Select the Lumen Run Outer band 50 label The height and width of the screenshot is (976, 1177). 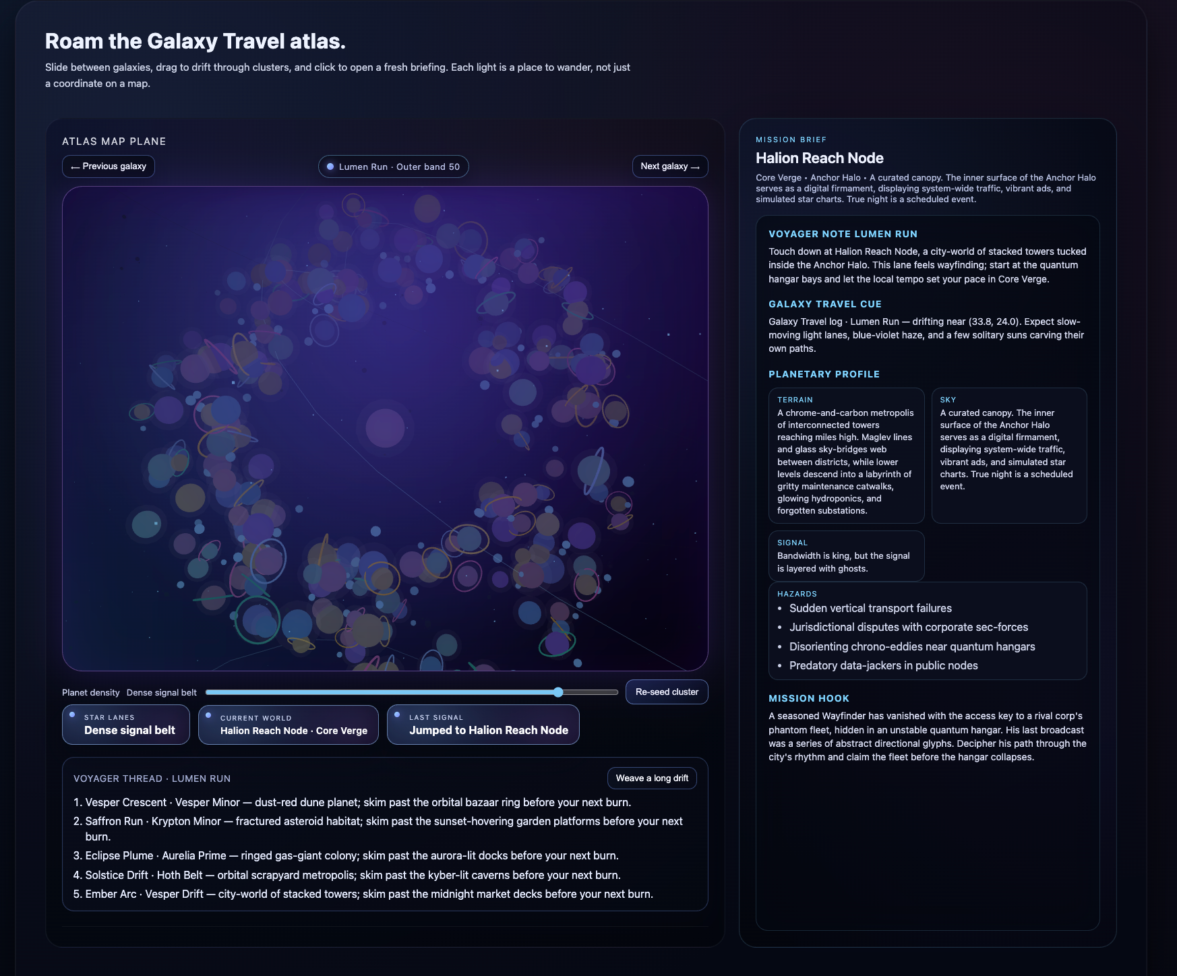tap(399, 166)
